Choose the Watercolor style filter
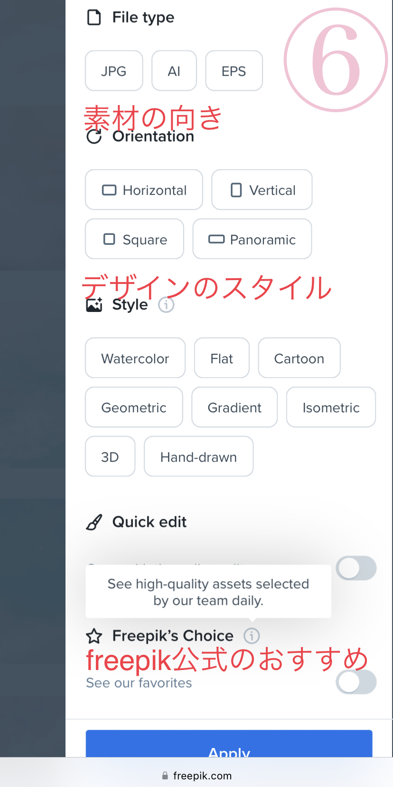The width and height of the screenshot is (393, 787). [x=135, y=358]
